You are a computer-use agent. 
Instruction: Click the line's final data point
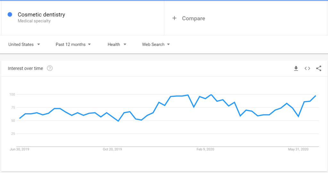click(316, 95)
